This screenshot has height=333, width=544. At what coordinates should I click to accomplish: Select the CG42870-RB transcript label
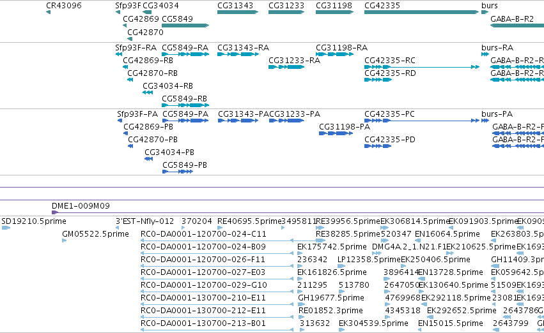pyautogui.click(x=152, y=73)
